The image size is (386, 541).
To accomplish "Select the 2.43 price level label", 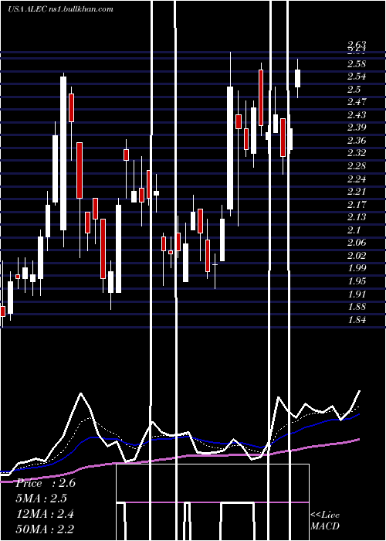I will point(357,115).
